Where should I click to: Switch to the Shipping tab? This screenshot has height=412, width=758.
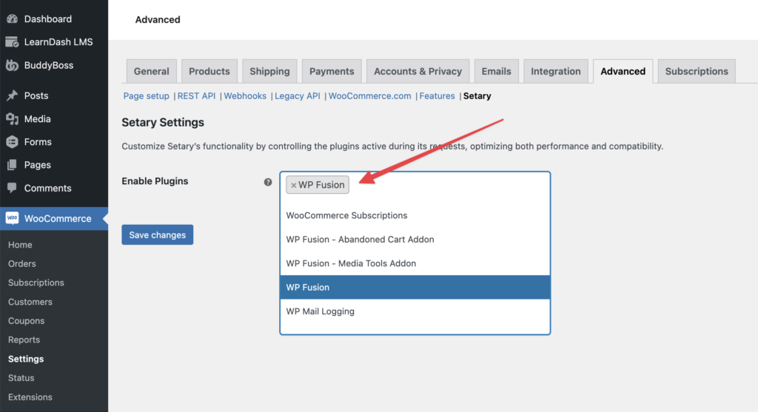(269, 71)
